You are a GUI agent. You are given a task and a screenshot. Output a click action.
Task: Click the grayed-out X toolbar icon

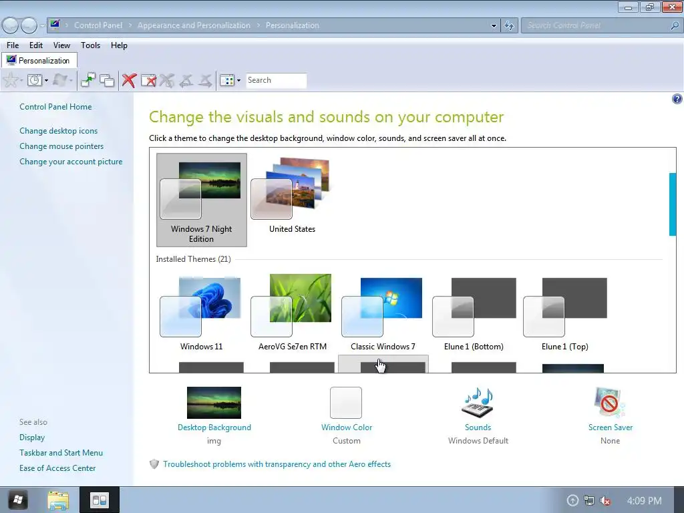166,80
